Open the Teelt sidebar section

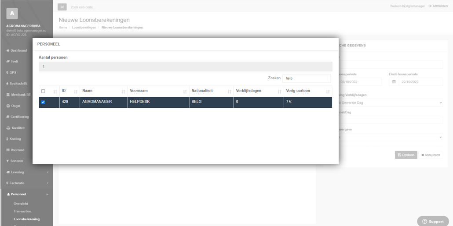click(x=12, y=61)
